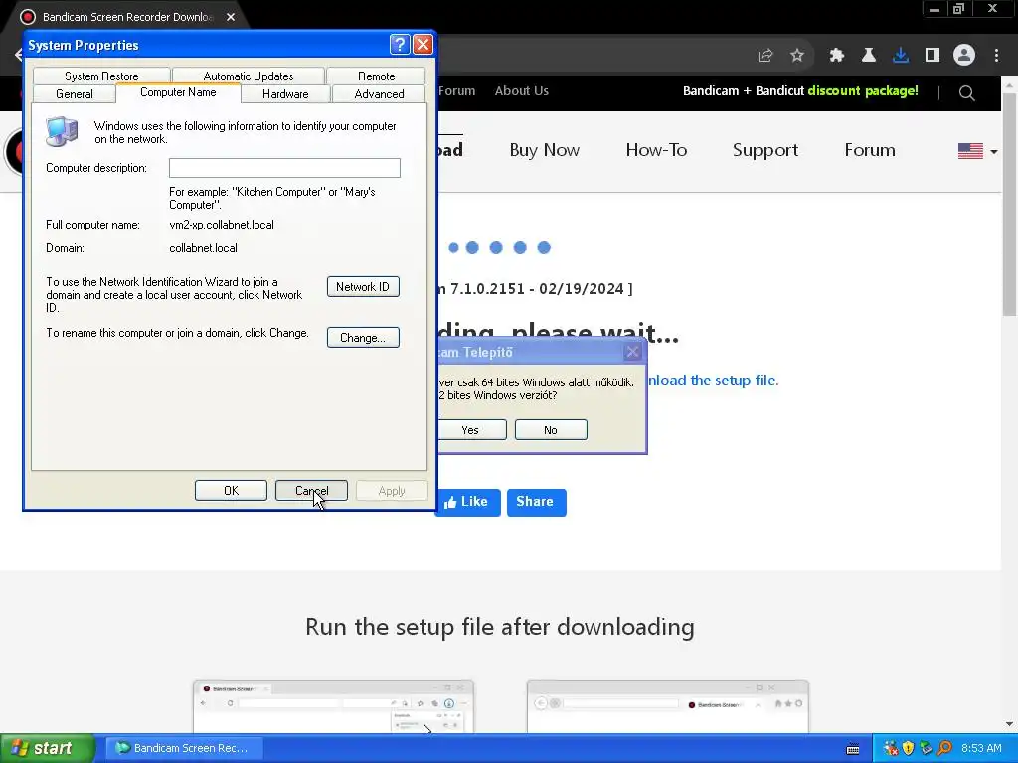The height and width of the screenshot is (763, 1018).
Task: Open the Chrome three-dot menu
Action: (x=996, y=56)
